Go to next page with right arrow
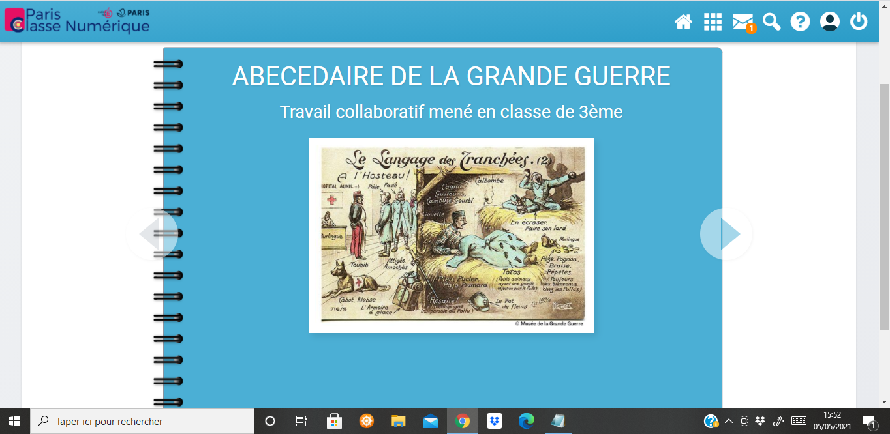Viewport: 890px width, 434px height. (x=726, y=234)
